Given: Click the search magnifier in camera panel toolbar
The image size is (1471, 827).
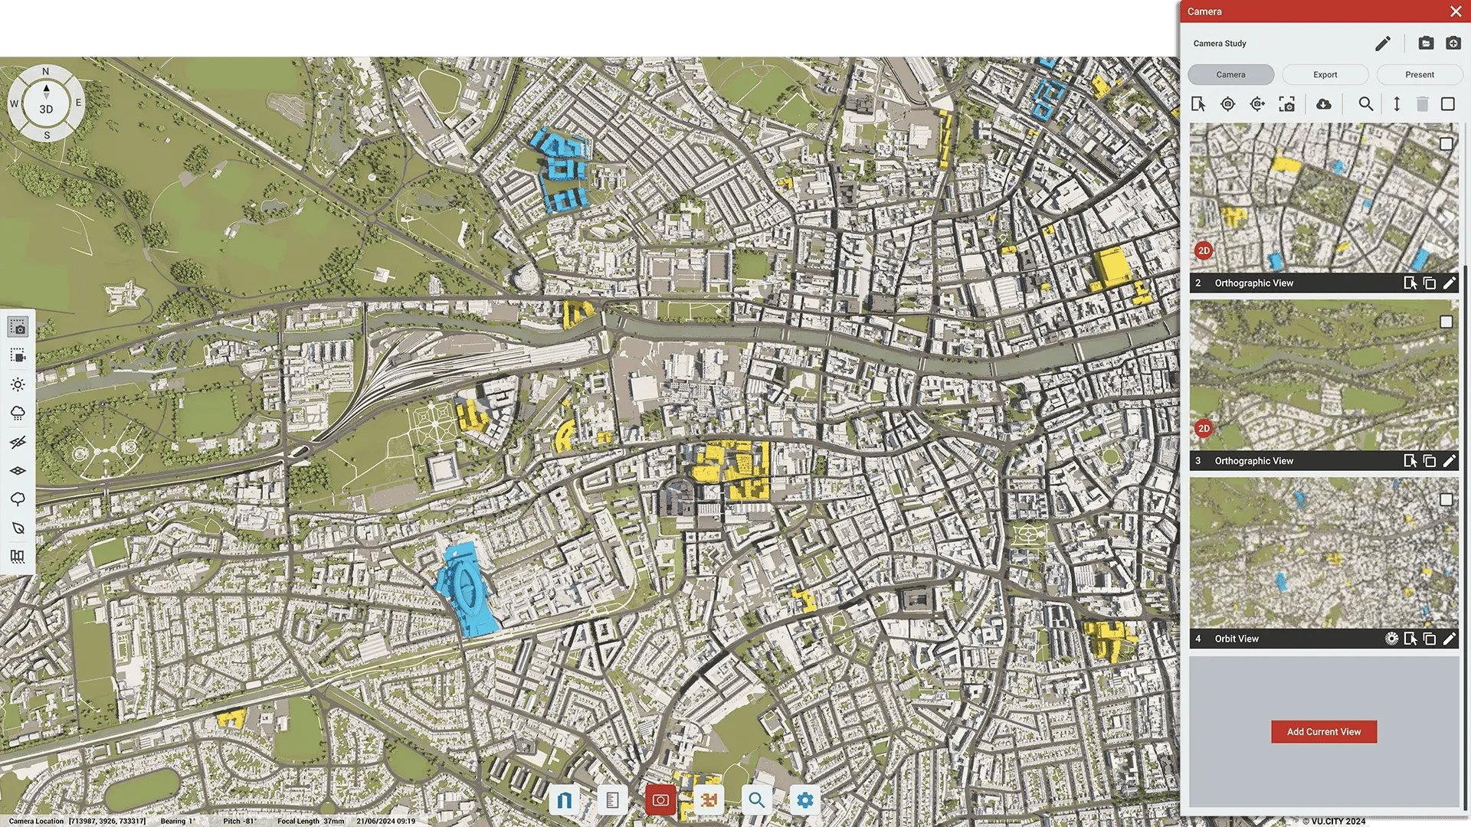Looking at the screenshot, I should tap(1365, 104).
